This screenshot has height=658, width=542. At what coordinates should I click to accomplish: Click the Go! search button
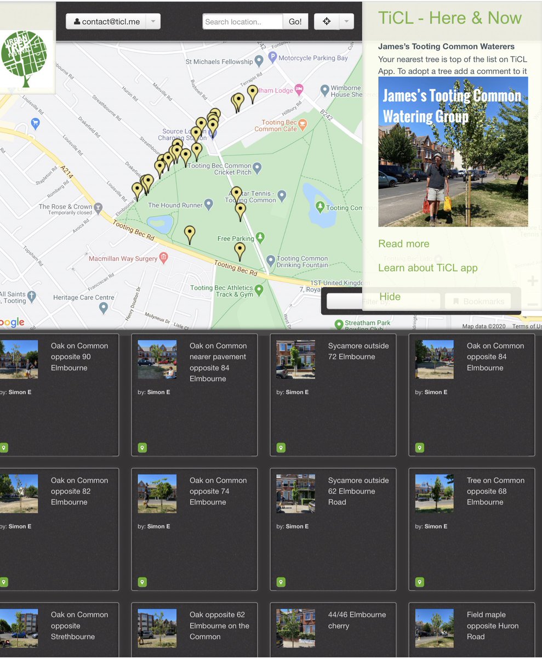click(x=295, y=21)
